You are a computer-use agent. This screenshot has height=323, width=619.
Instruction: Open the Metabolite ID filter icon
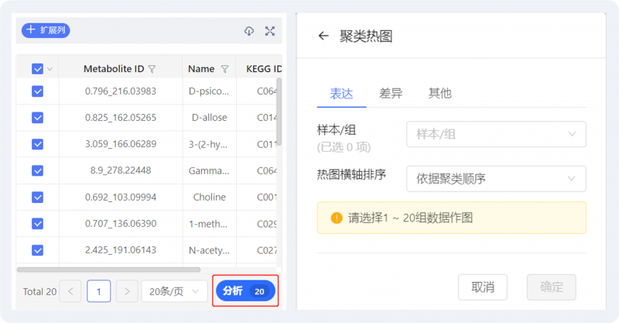tap(152, 69)
